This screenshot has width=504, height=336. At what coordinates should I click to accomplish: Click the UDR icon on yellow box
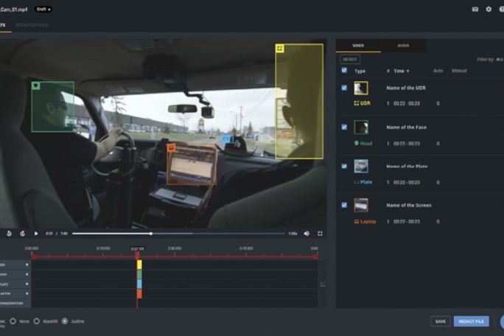click(x=280, y=49)
